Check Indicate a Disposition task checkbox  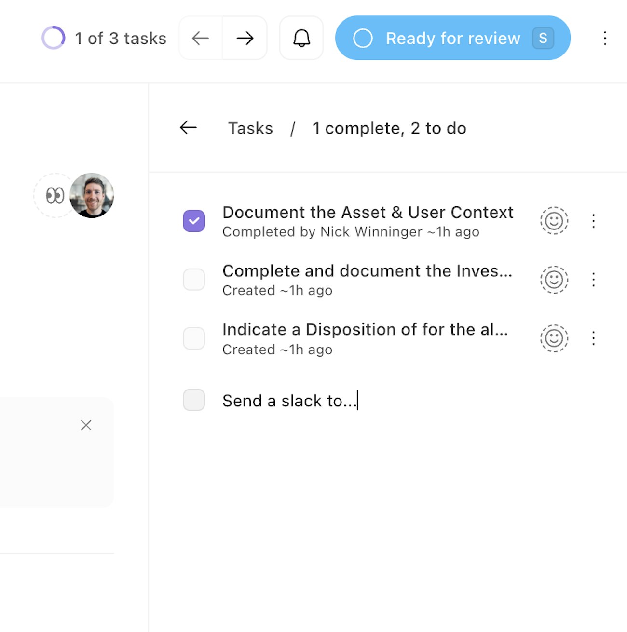(x=194, y=338)
